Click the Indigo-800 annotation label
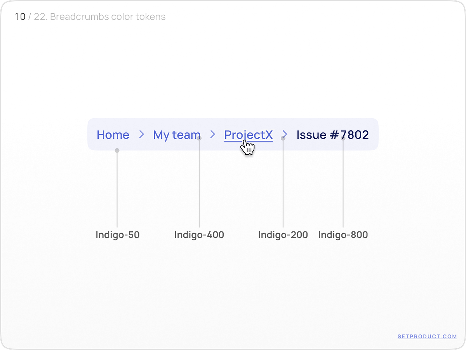The height and width of the screenshot is (350, 466). point(343,235)
